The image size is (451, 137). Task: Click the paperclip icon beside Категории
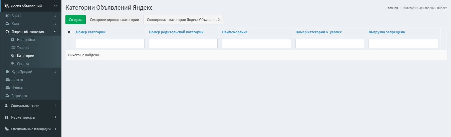[x=13, y=56]
